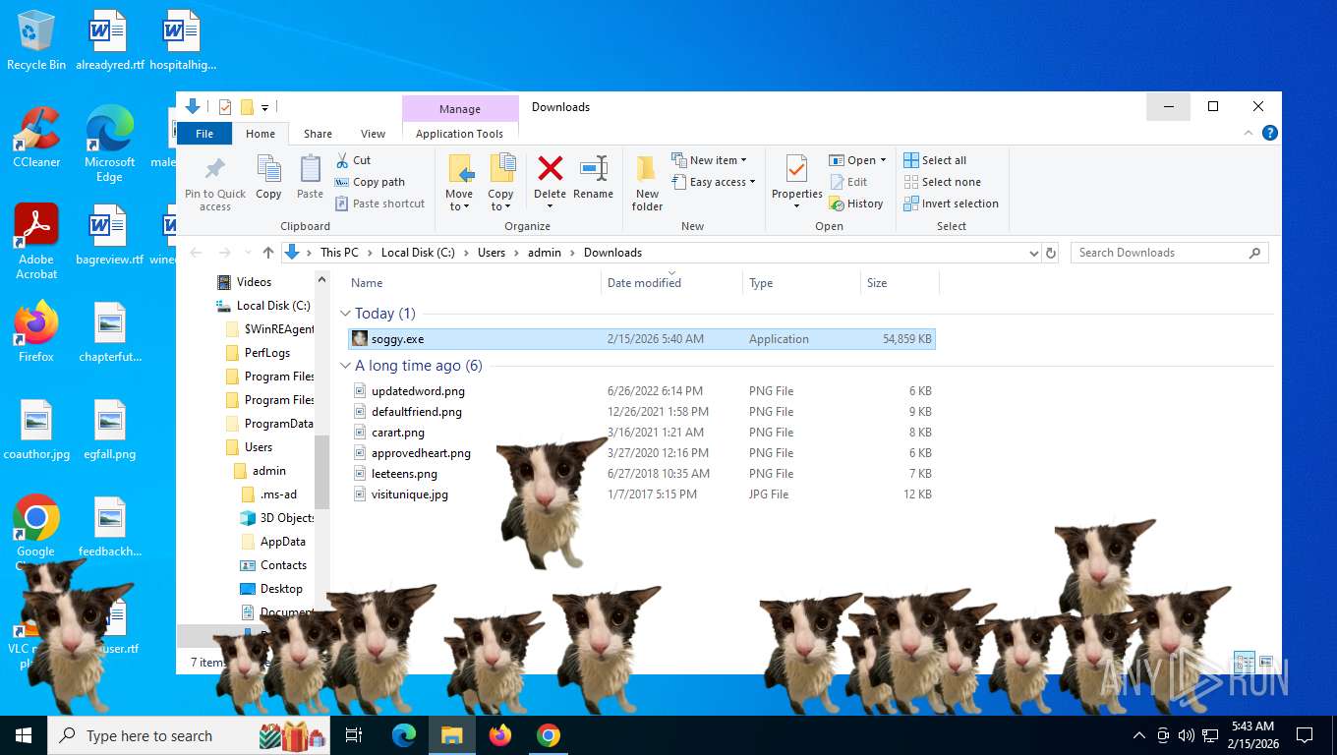Click Paste shortcut in the ribbon
The image size is (1337, 755).
(x=379, y=203)
